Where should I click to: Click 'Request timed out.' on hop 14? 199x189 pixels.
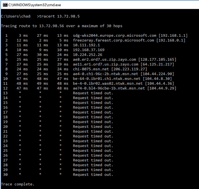pyautogui.click(x=93, y=98)
